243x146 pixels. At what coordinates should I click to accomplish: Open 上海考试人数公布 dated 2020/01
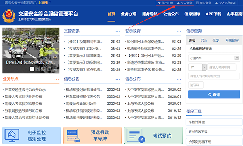(x=141, y=104)
